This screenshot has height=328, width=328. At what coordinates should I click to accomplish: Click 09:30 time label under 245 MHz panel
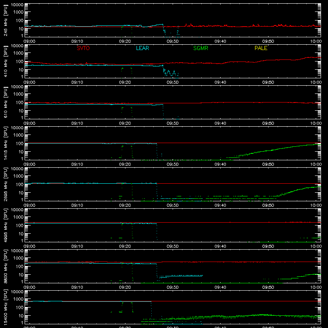173,41
